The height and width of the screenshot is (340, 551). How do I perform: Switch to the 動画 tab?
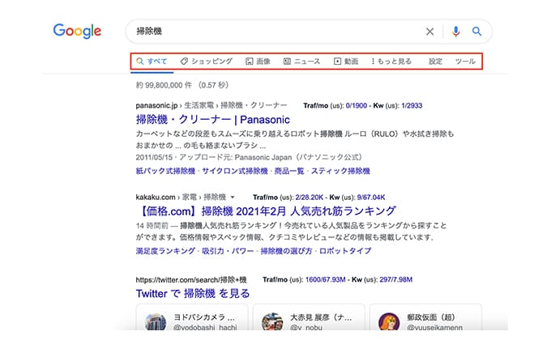click(346, 62)
